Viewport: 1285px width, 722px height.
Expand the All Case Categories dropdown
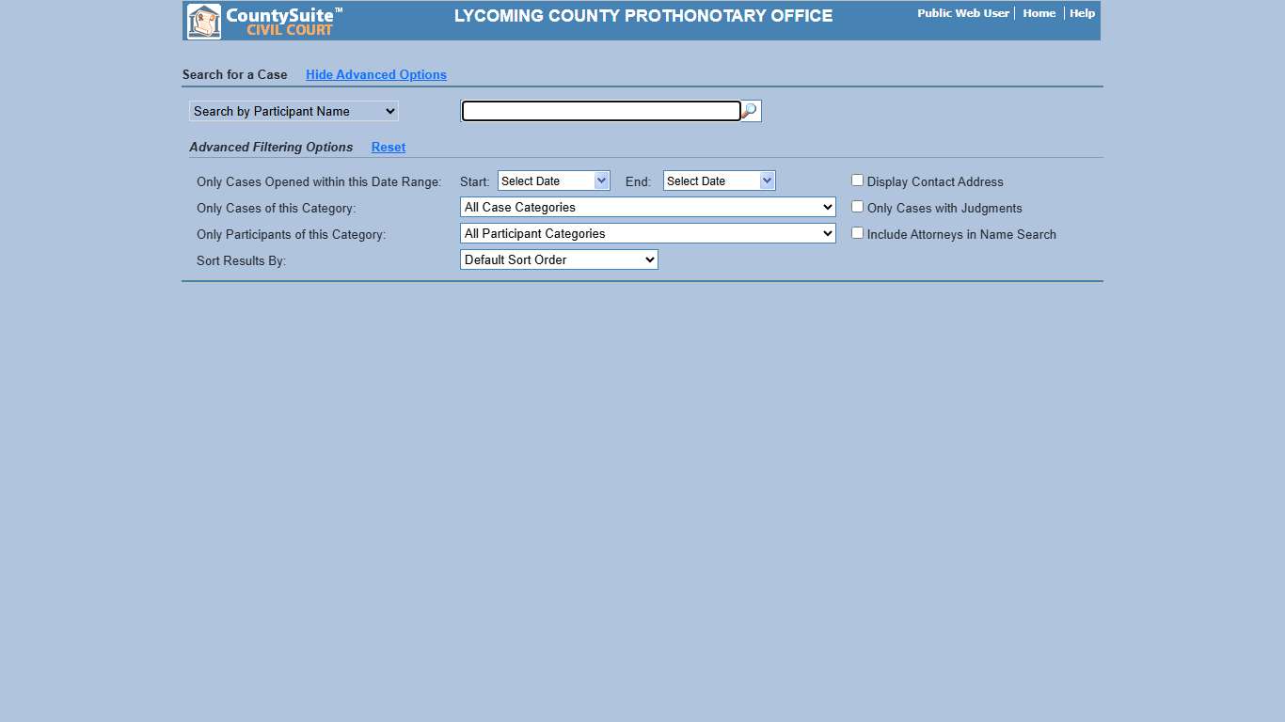click(x=647, y=207)
